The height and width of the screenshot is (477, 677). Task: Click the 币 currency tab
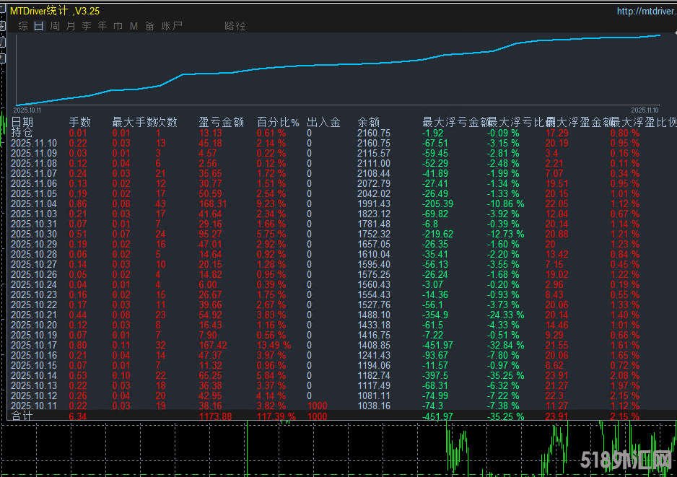tap(118, 26)
